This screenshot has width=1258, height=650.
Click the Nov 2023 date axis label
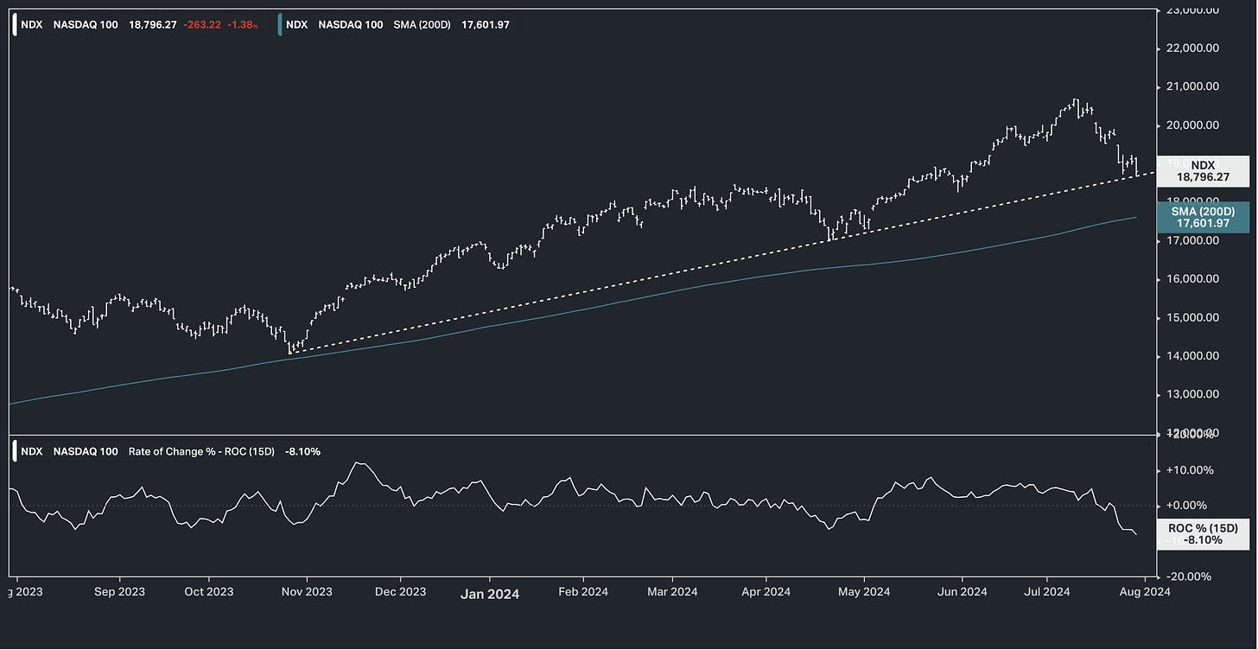pos(307,592)
